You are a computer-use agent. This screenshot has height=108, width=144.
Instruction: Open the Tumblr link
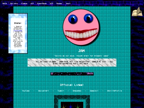[61, 91]
